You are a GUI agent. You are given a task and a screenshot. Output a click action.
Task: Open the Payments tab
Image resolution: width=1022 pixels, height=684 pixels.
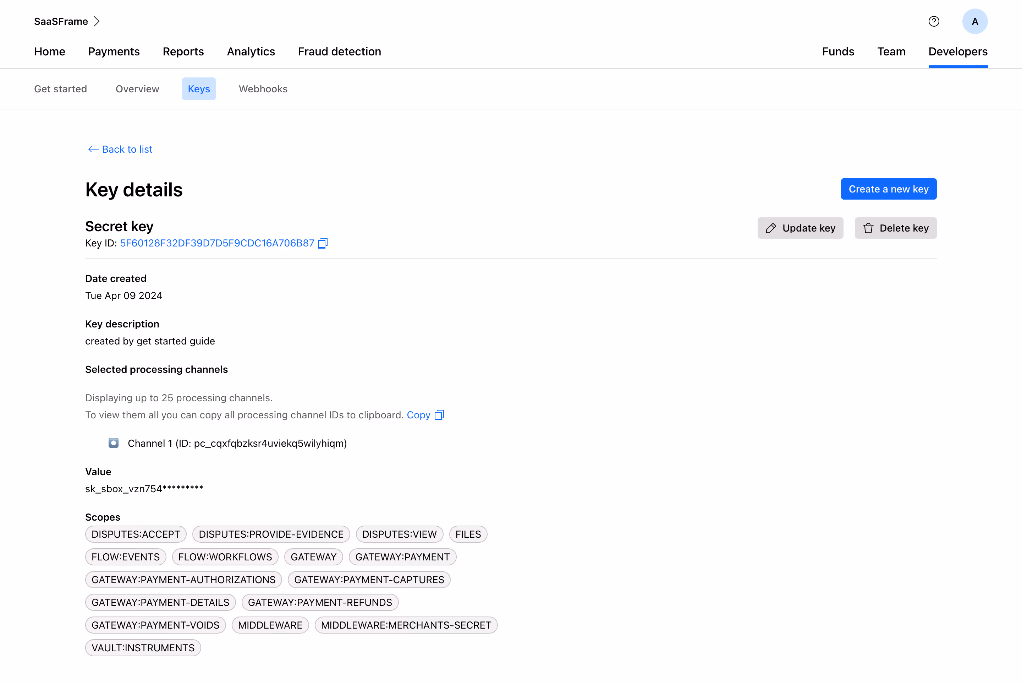(114, 51)
